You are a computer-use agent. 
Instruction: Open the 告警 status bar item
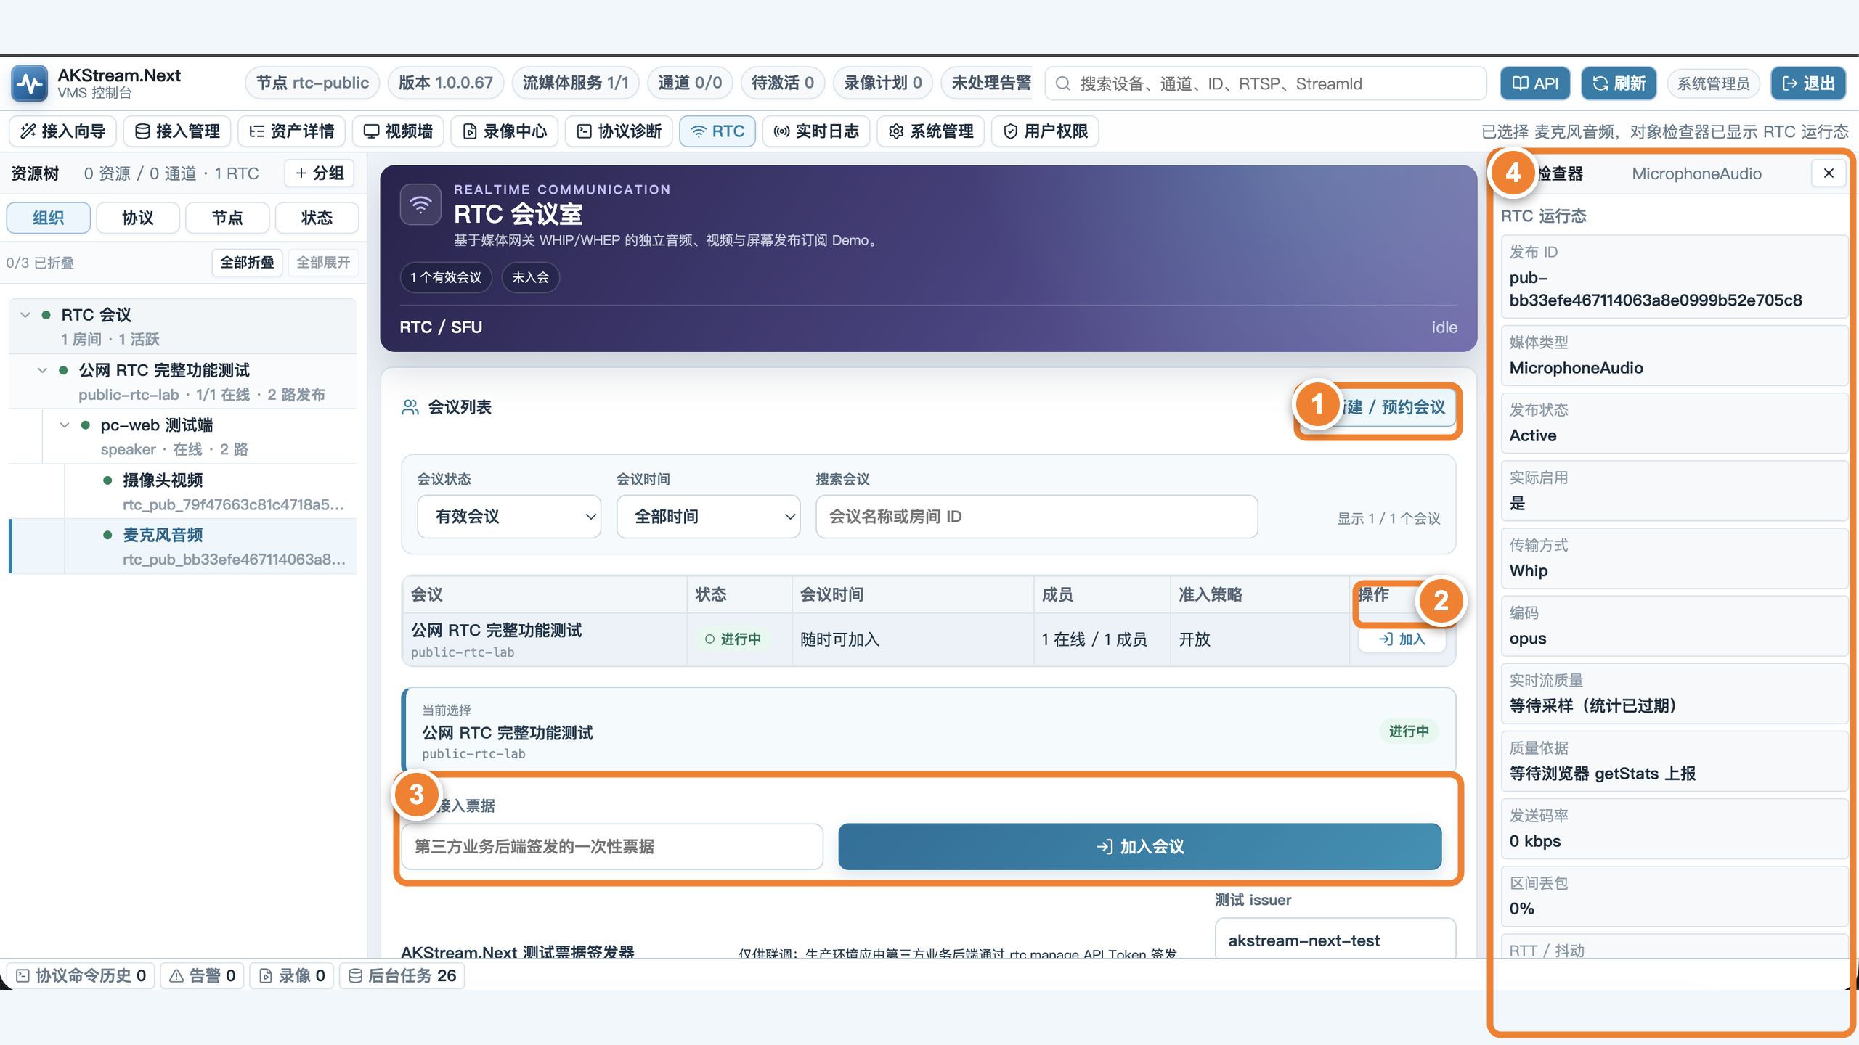pyautogui.click(x=203, y=976)
